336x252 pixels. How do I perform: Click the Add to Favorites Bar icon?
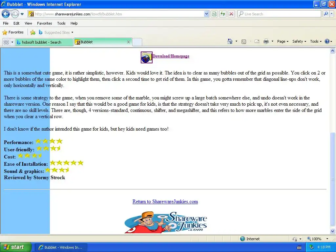tap(33, 32)
